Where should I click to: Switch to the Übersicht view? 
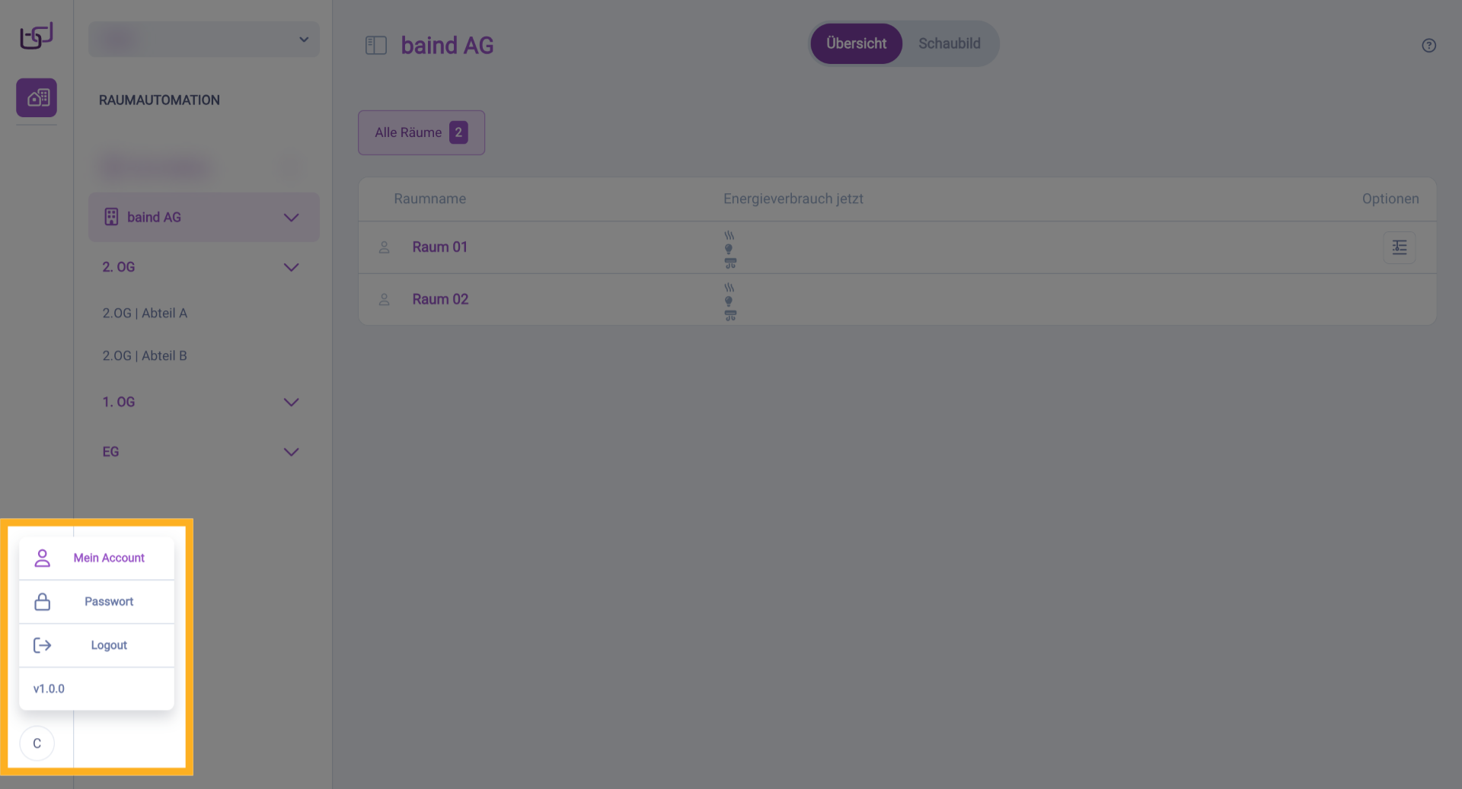[x=856, y=44]
